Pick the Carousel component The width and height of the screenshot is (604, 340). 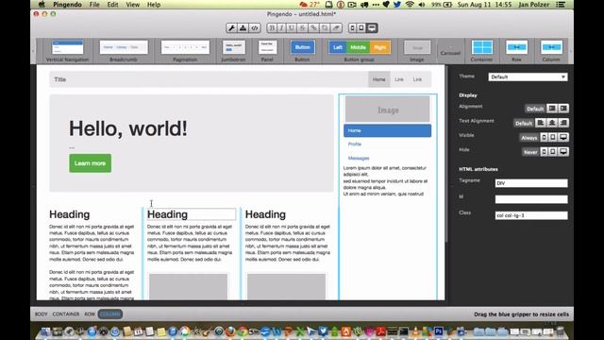[450, 51]
